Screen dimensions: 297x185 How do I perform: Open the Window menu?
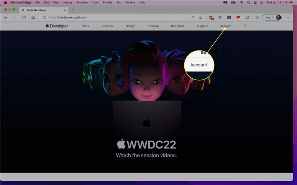click(130, 2)
